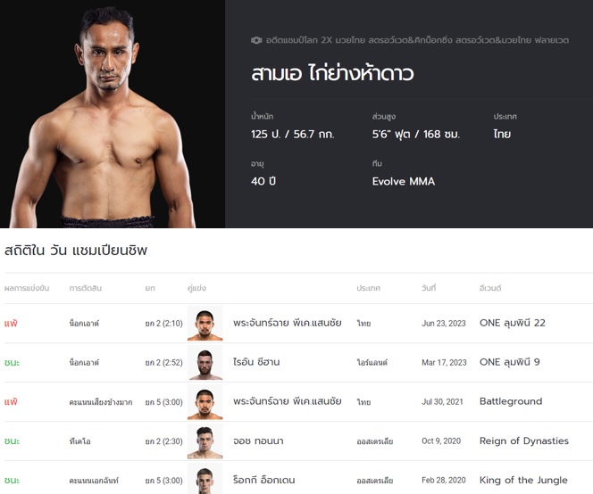Screen dimensions: 593x494
Task: Open the ONE ลุมพินี 22 event link
Action: pos(513,323)
